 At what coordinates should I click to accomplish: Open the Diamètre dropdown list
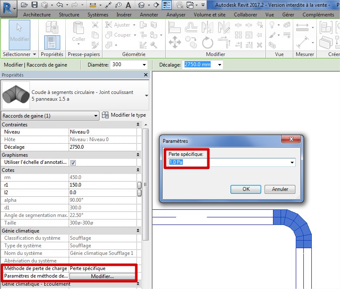144,65
